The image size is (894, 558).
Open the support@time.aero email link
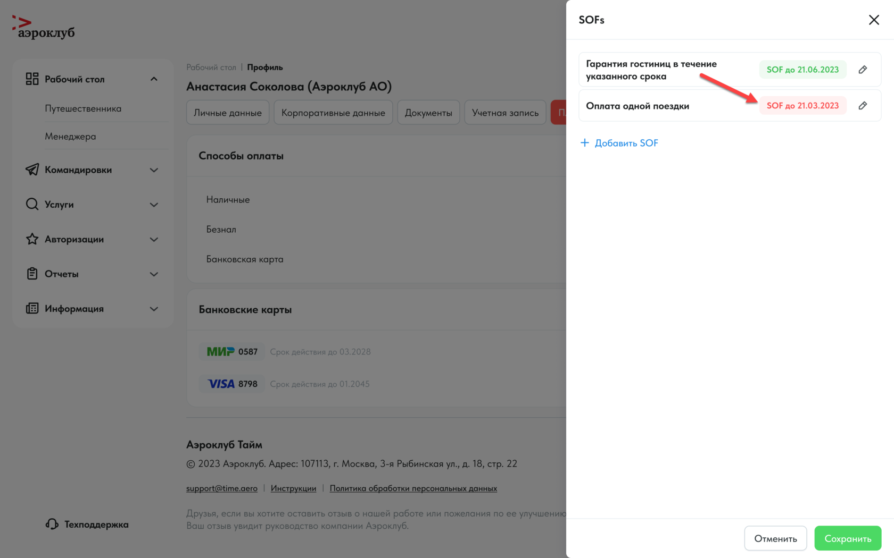tap(222, 488)
